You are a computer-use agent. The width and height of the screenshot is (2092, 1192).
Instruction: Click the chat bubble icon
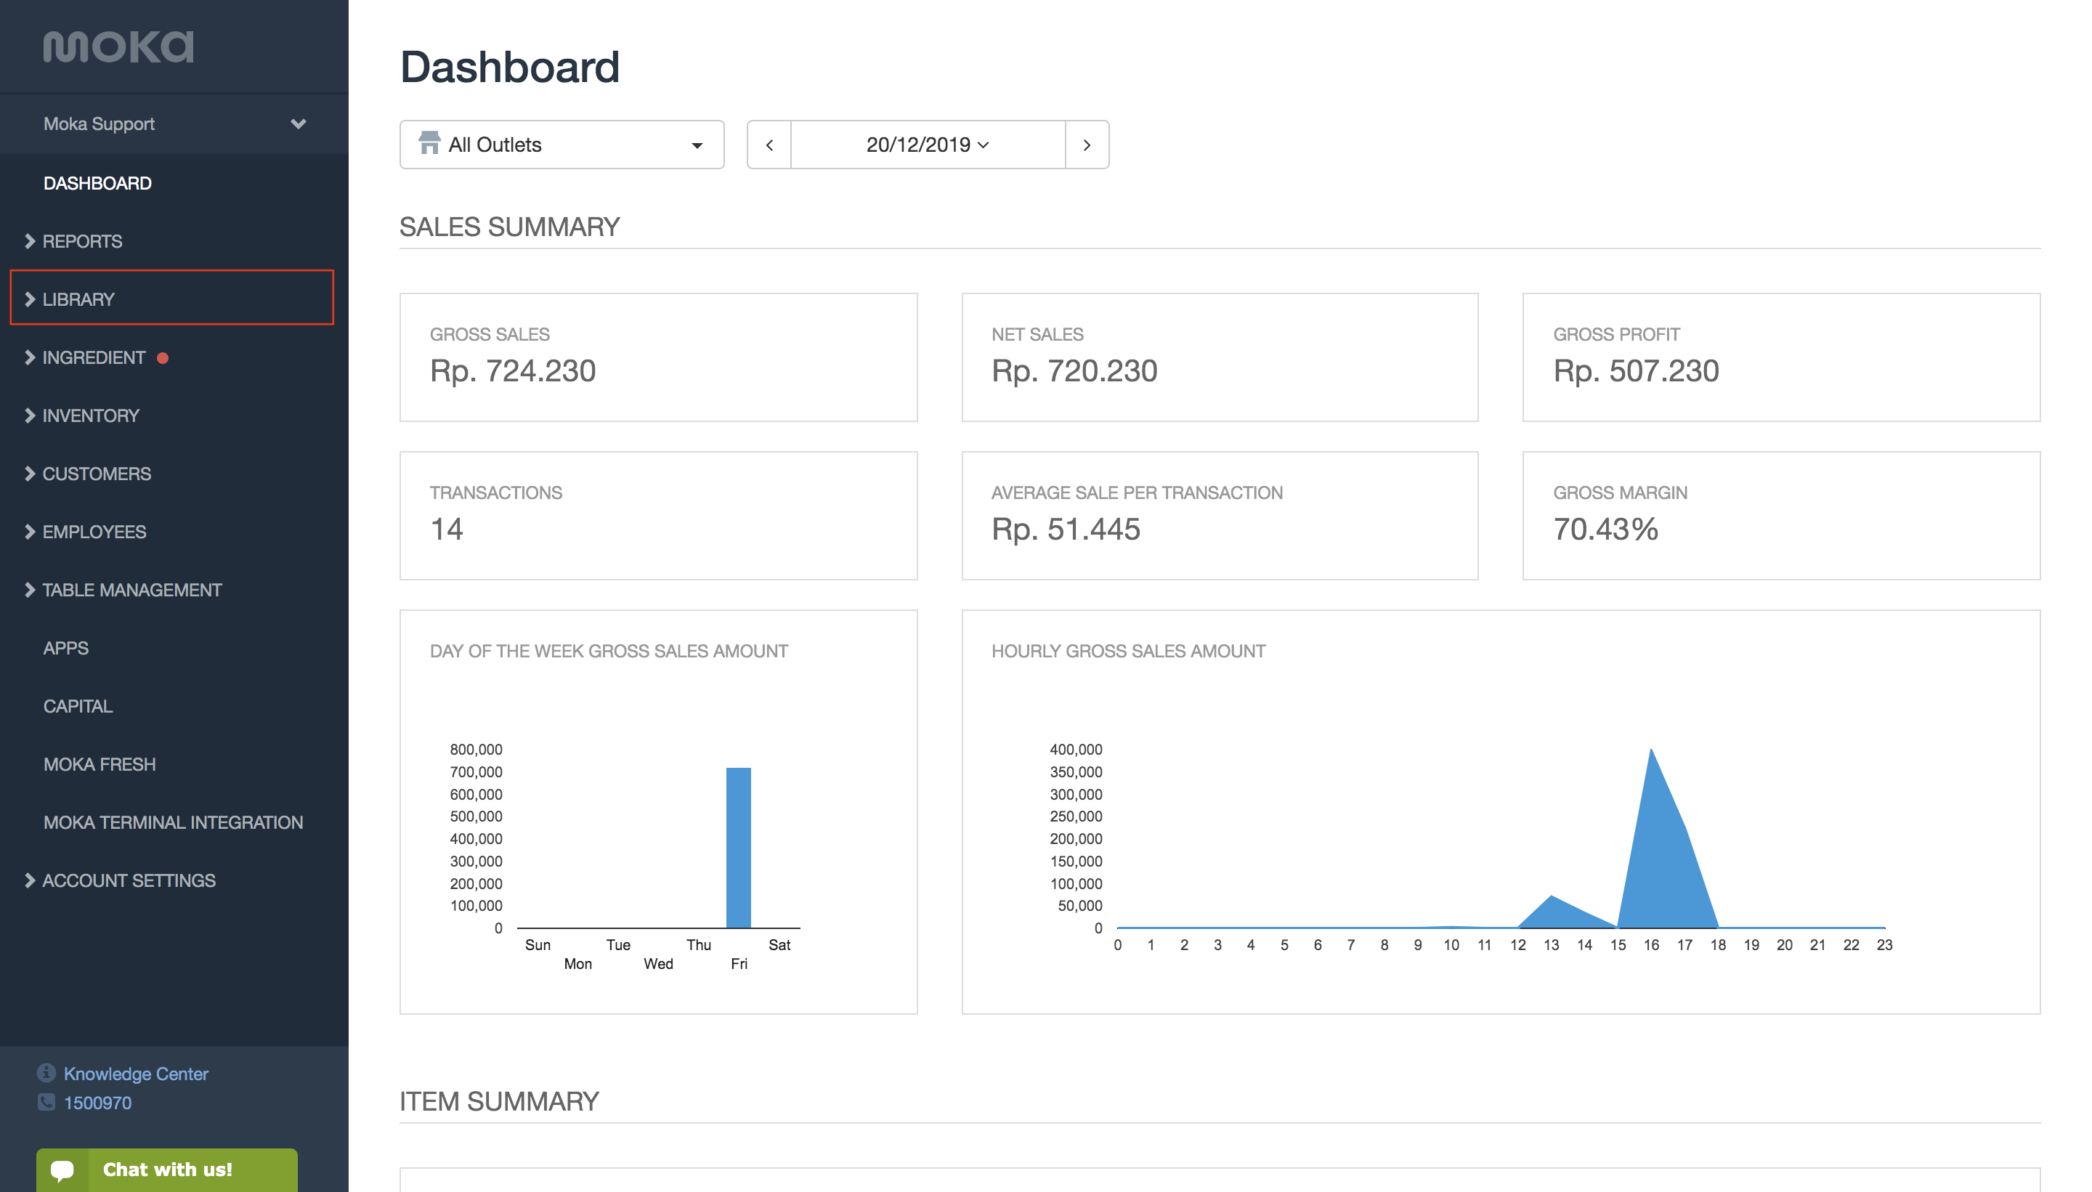[x=62, y=1170]
